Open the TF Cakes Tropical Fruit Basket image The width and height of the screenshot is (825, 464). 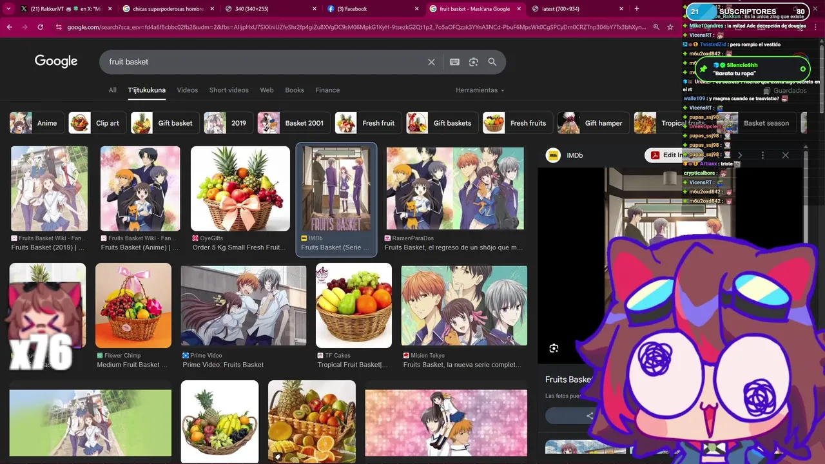coord(354,305)
